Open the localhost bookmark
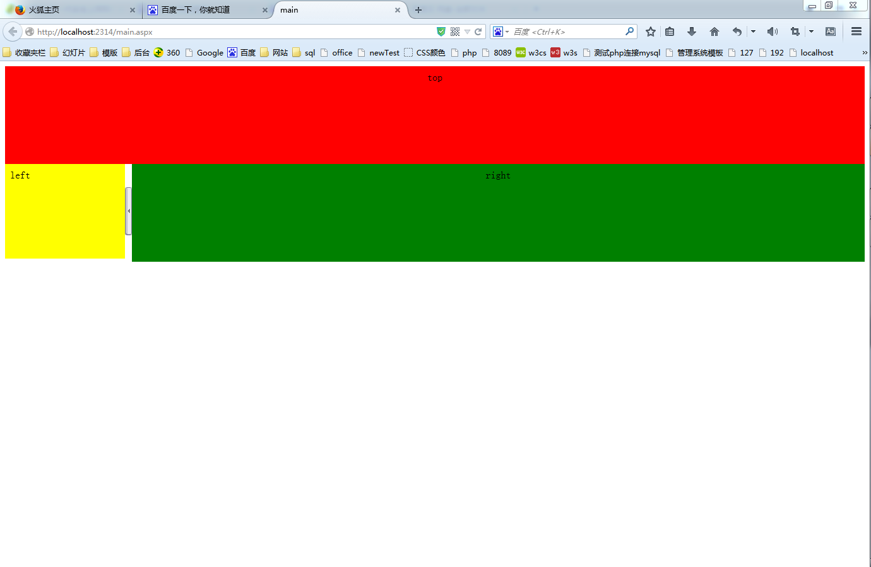Viewport: 871px width, 567px height. coord(811,52)
